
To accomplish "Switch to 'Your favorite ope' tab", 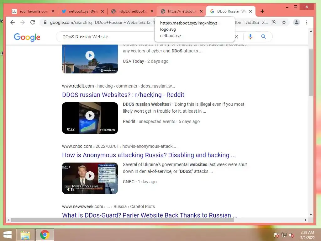I will click(33, 11).
